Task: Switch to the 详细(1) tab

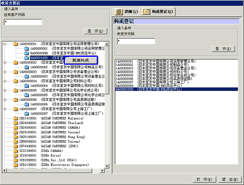Action: click(126, 12)
